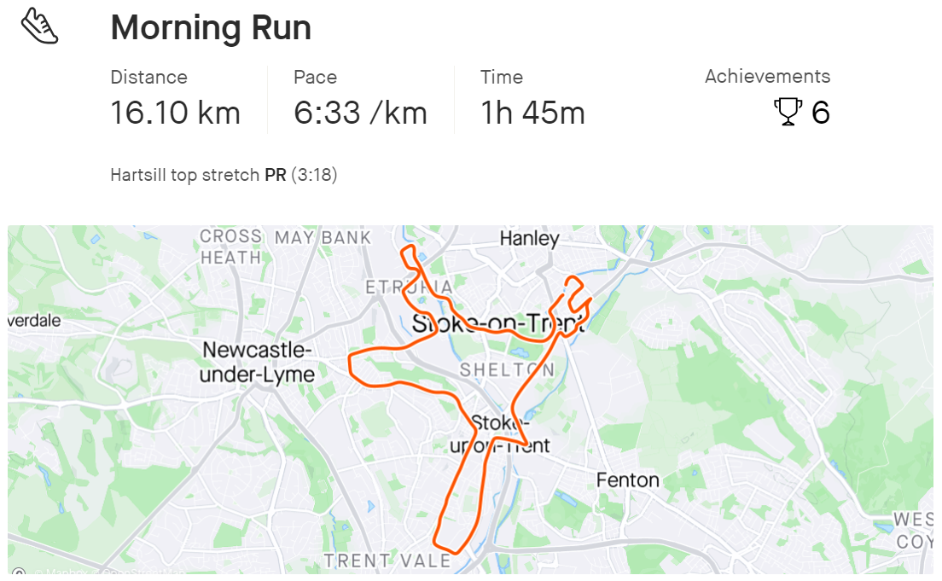Click the 16.10 km distance value
Screen dimensions: 942x581
click(x=175, y=113)
